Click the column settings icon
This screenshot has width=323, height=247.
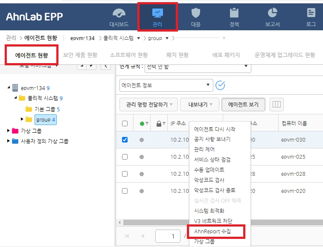[x=276, y=105]
